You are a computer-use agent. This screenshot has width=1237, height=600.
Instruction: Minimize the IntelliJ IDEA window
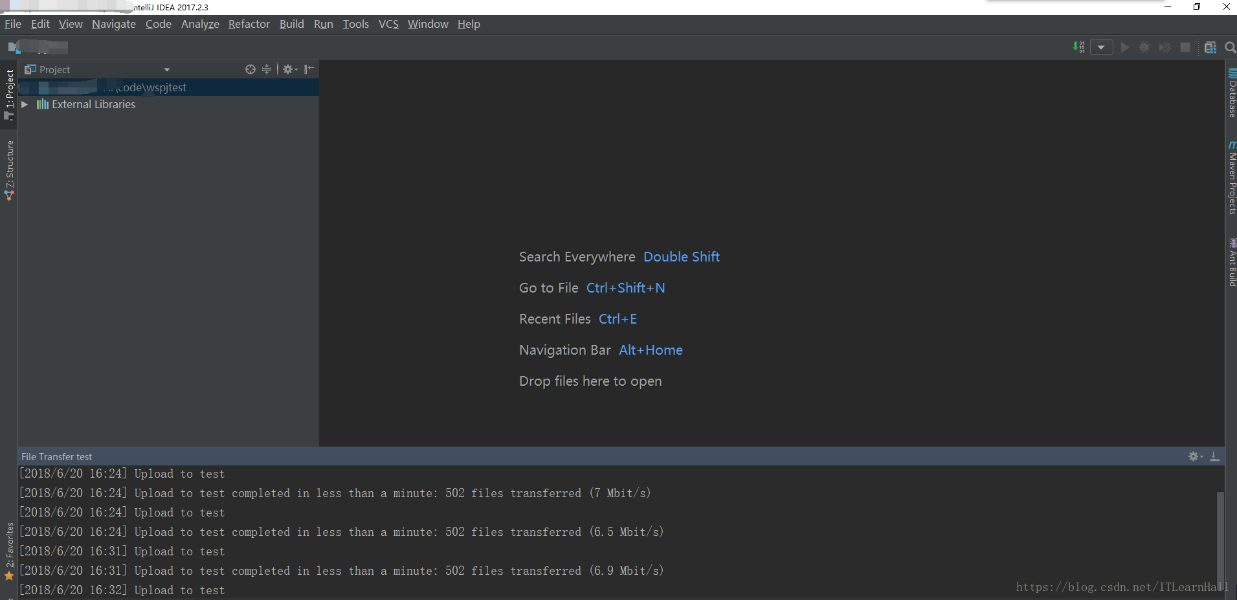1168,6
